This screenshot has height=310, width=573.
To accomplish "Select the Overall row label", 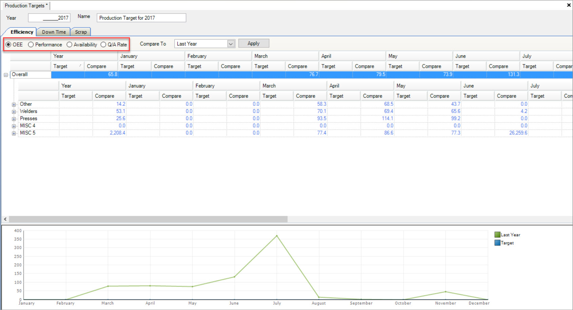I will click(20, 74).
